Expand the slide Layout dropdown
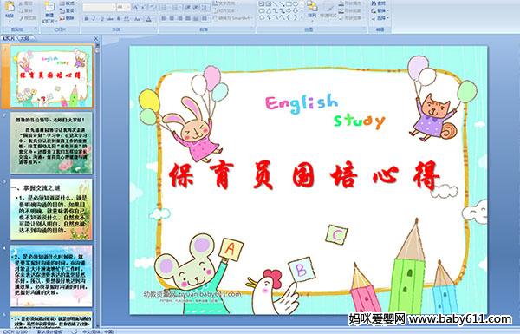The image size is (520, 334). click(68, 3)
